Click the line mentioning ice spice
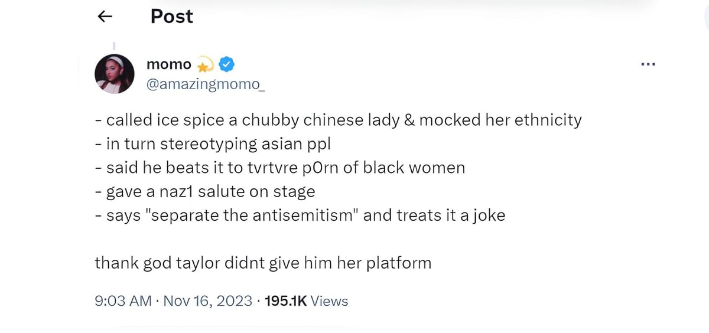The image size is (709, 333). click(338, 120)
